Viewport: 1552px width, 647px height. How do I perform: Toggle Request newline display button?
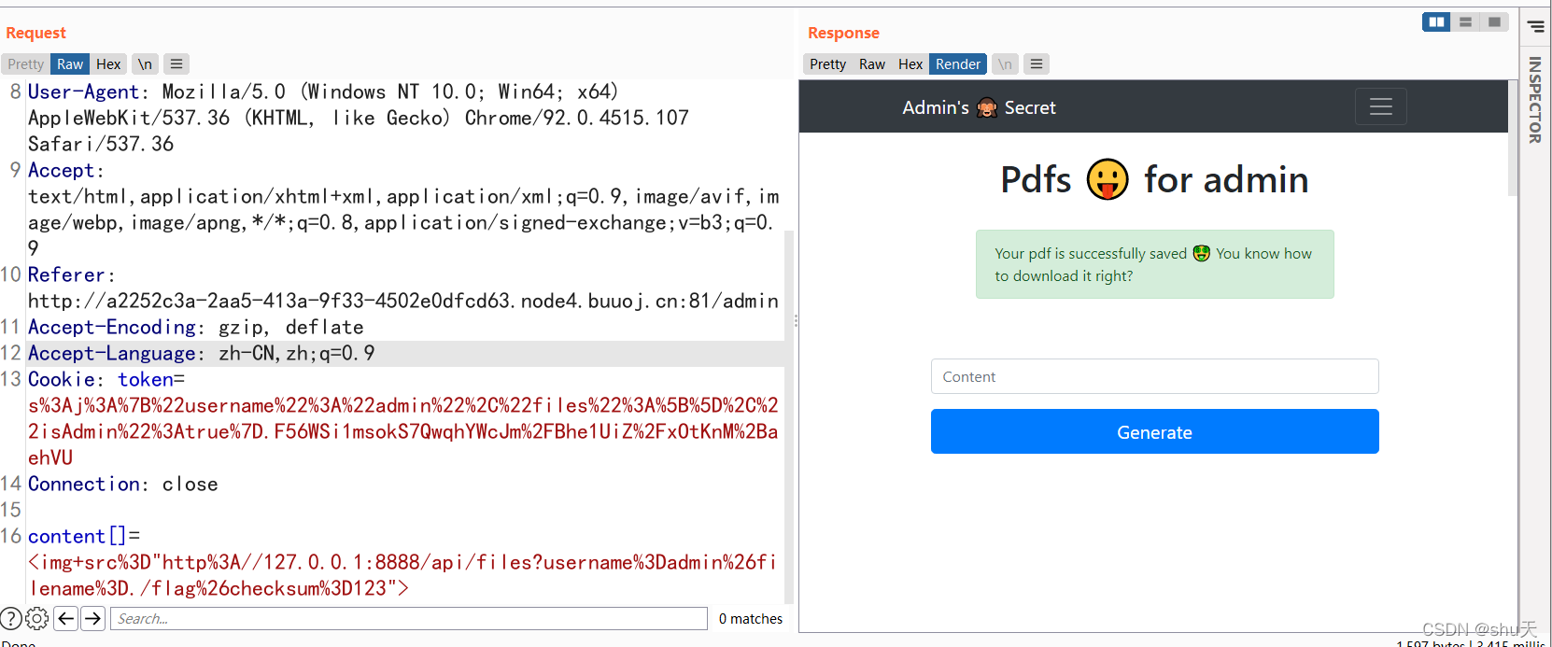click(145, 64)
